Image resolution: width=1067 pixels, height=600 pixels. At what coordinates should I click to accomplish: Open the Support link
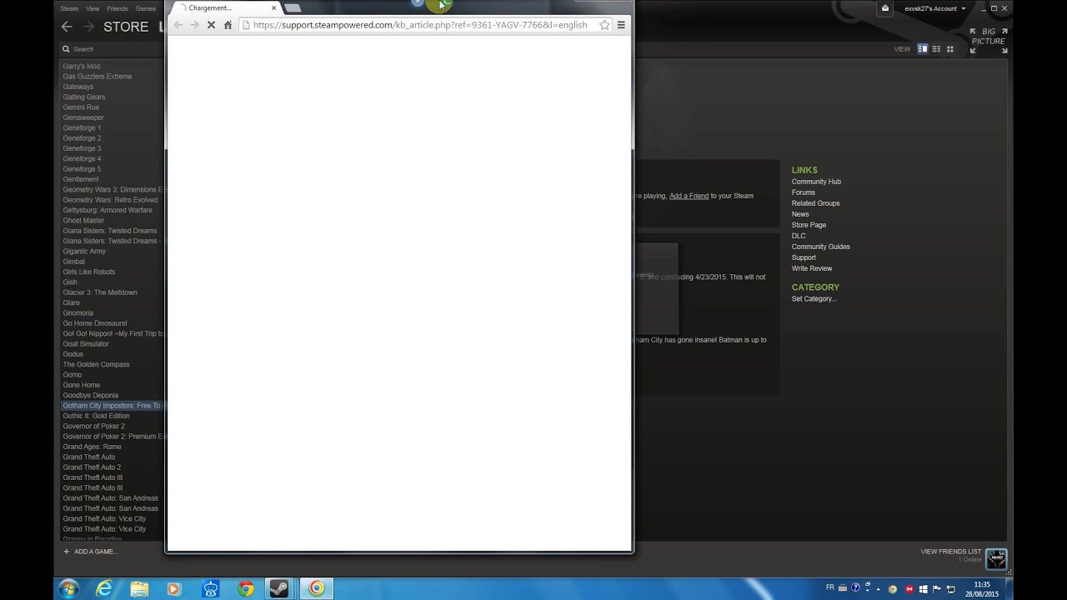pyautogui.click(x=804, y=257)
